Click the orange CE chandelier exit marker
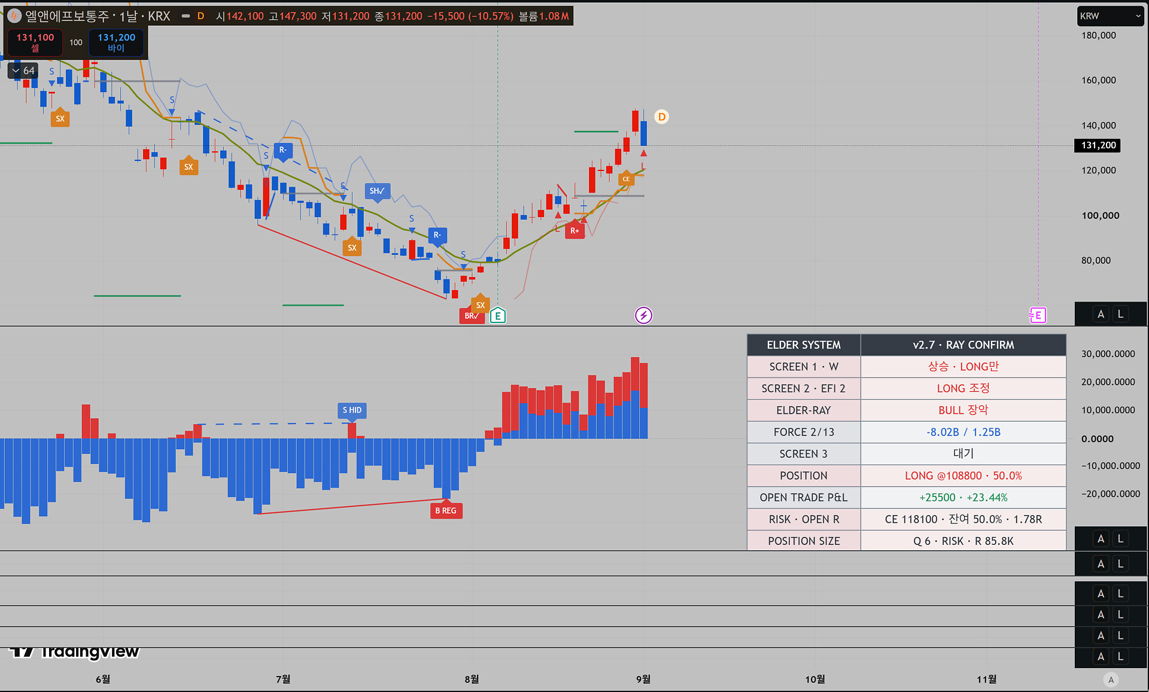 click(x=626, y=178)
